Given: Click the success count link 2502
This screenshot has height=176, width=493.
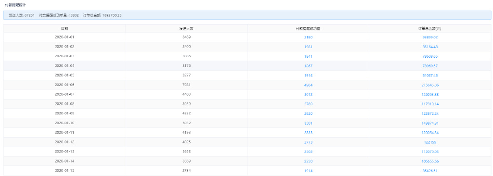Looking at the screenshot, I should point(308,152).
